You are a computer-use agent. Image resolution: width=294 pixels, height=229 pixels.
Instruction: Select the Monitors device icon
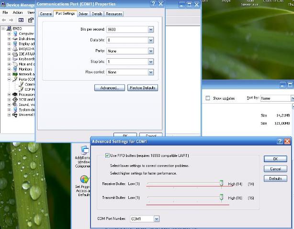click(15, 69)
